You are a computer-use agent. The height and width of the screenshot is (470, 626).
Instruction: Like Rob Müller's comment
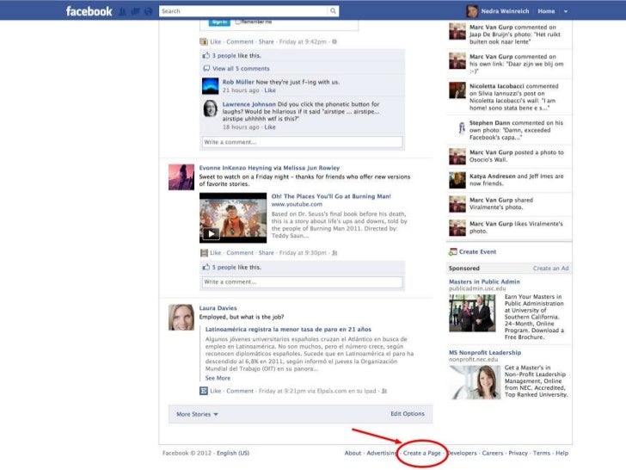[x=270, y=90]
